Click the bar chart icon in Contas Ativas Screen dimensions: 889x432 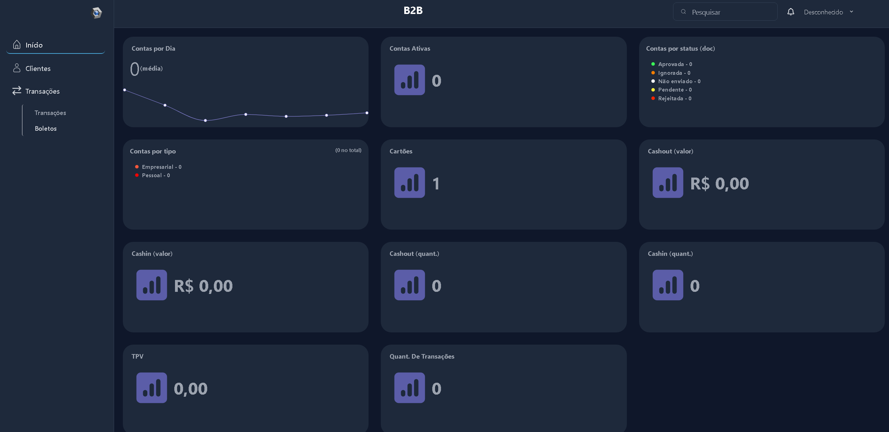409,80
